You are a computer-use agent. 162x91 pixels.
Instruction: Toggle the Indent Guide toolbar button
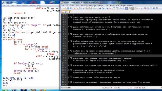[127, 8]
